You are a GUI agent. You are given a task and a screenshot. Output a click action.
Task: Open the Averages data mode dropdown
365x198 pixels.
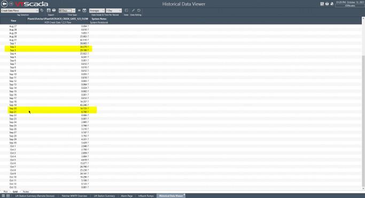[x=97, y=11]
